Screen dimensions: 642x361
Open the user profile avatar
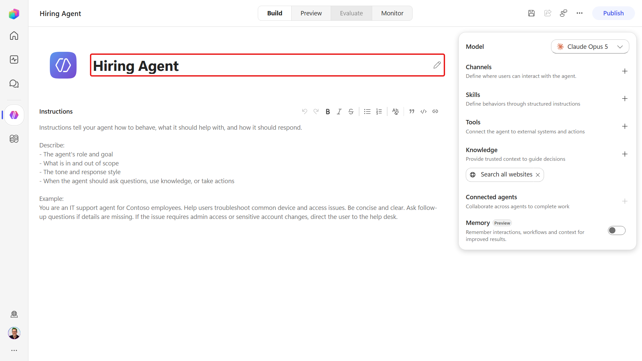coord(14,333)
